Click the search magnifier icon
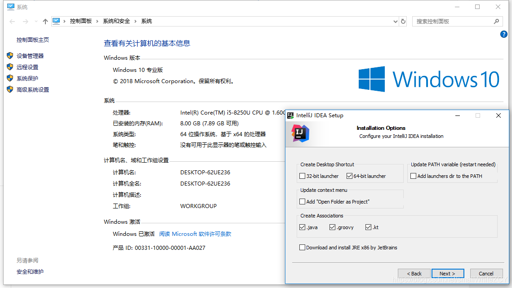The image size is (512, 288). tap(496, 21)
